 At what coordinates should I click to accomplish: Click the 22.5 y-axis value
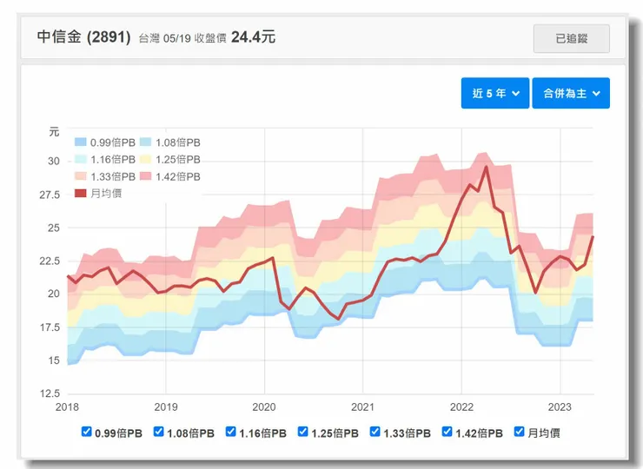pyautogui.click(x=50, y=261)
